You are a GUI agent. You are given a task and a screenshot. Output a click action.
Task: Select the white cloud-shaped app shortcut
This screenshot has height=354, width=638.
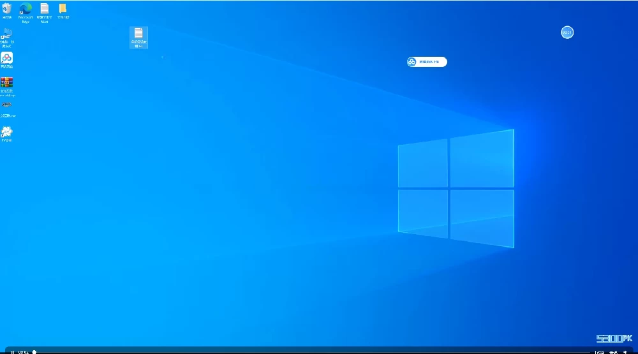6,134
